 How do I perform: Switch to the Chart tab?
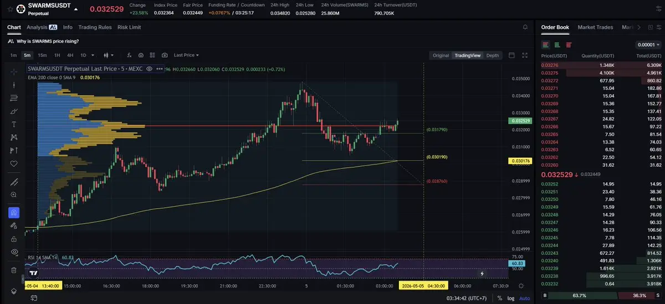(14, 27)
